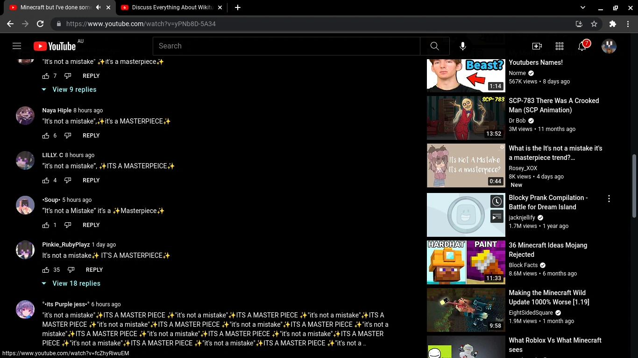
Task: Like Naya Hiple's comment
Action: [46, 136]
